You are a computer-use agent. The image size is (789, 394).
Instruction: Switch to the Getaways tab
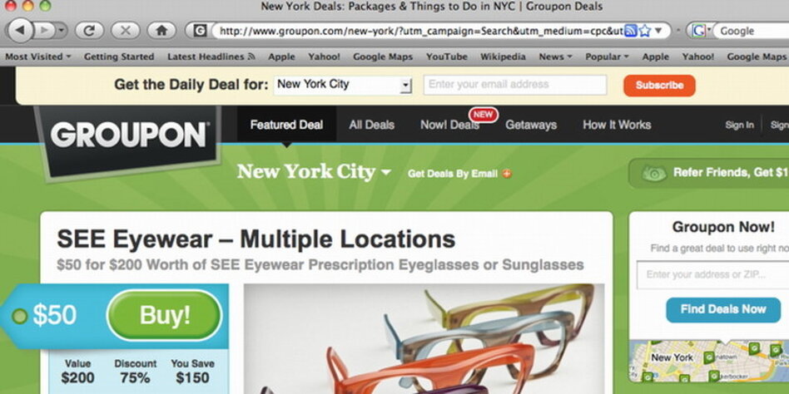(531, 125)
